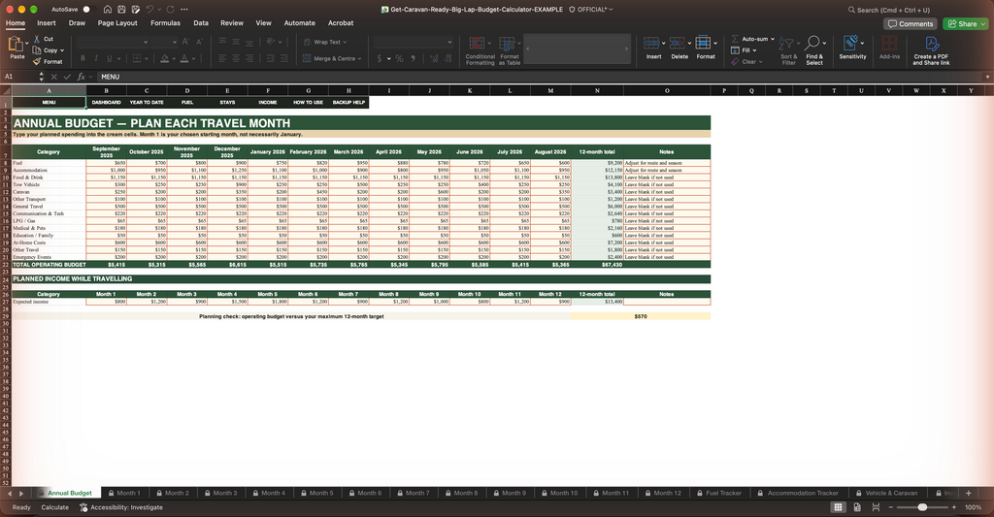Click the Find & Select magnifier icon
This screenshot has height=517, width=994.
tap(812, 43)
